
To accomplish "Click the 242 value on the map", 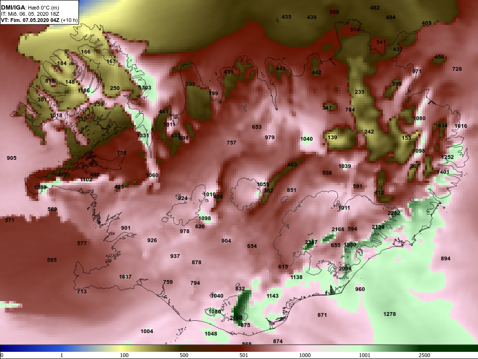I will [369, 132].
